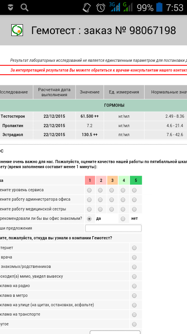Click prolactin value '7.2'
This screenshot has width=187, height=334.
90,126
